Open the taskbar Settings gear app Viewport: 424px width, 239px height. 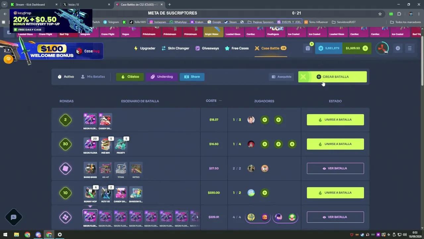pos(60,235)
